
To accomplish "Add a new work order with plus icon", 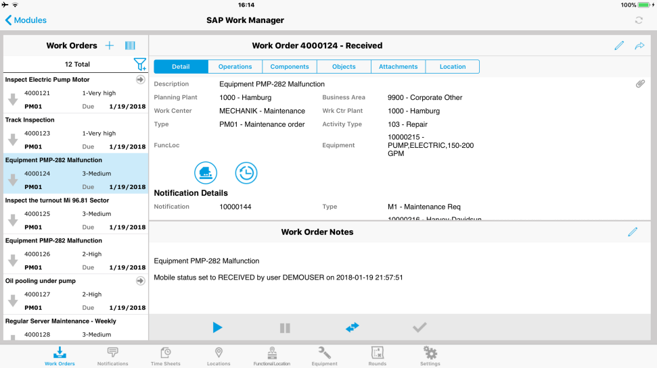I will coord(110,46).
